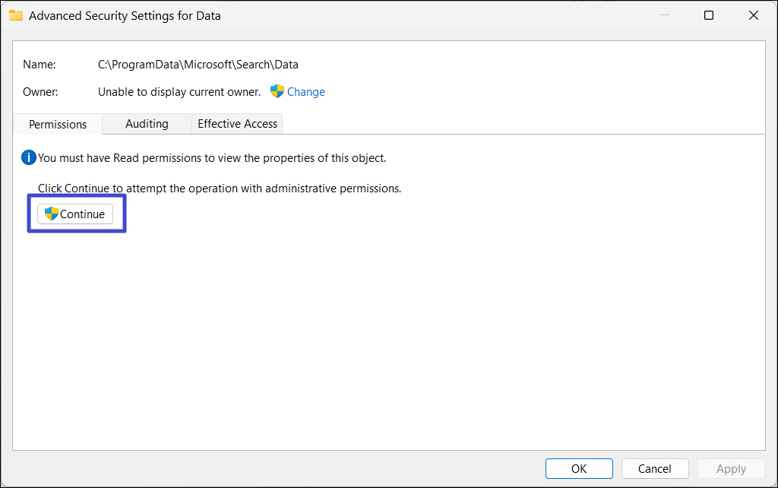Click the Owner label

coord(40,92)
